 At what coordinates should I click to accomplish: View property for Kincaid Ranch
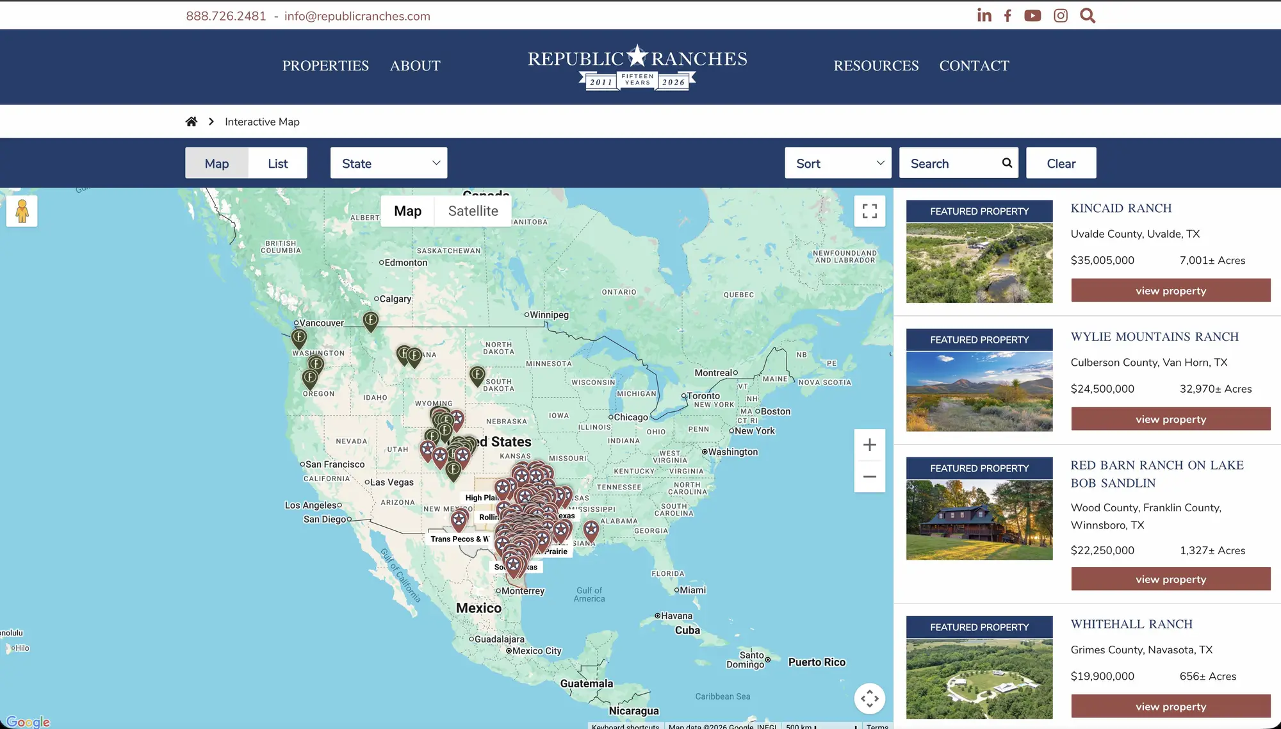click(x=1171, y=290)
